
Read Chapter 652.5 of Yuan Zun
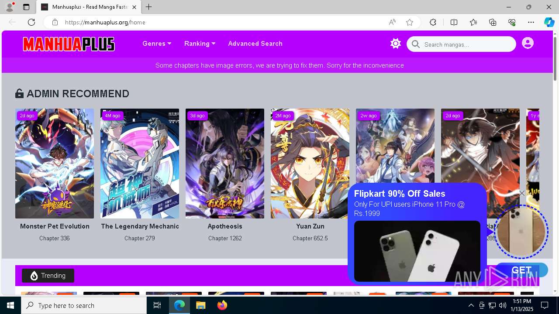click(310, 238)
